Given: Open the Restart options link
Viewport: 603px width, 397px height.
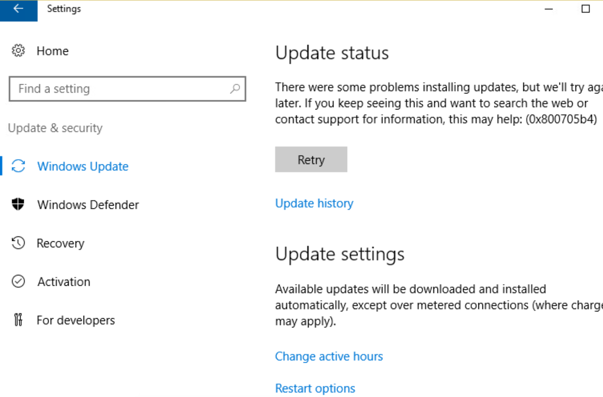Looking at the screenshot, I should tap(315, 388).
